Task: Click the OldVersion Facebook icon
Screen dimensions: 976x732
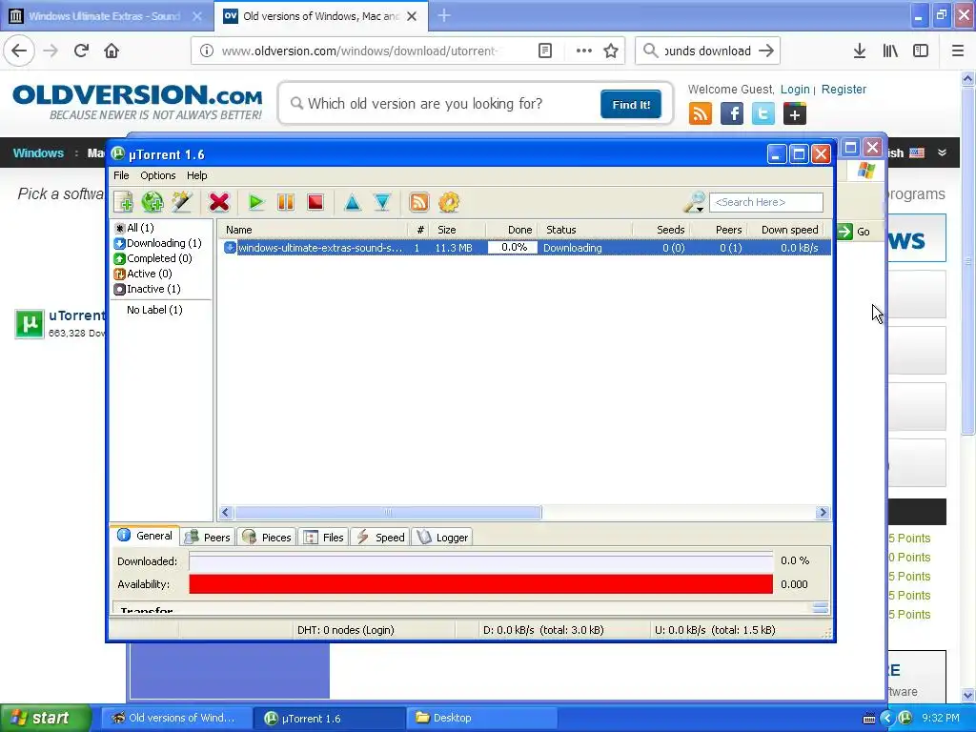Action: tap(732, 114)
